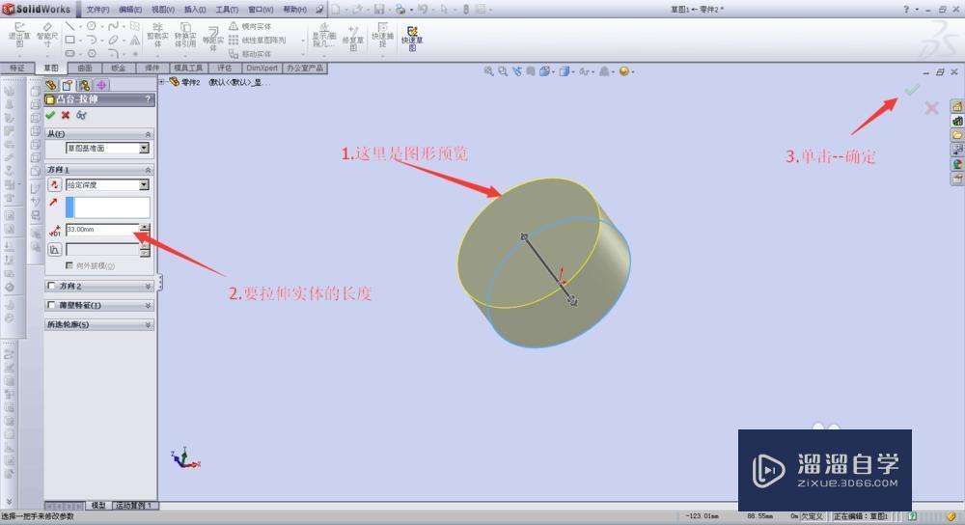This screenshot has width=965, height=525.
Task: Expand the Direction 2 section chevron
Action: coord(148,287)
